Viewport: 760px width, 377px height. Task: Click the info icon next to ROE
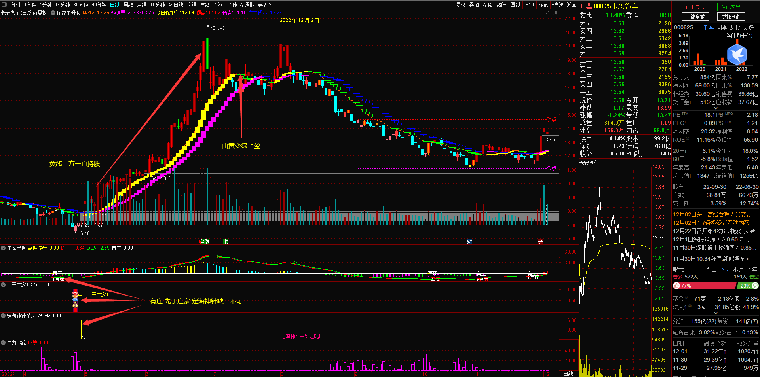click(688, 139)
